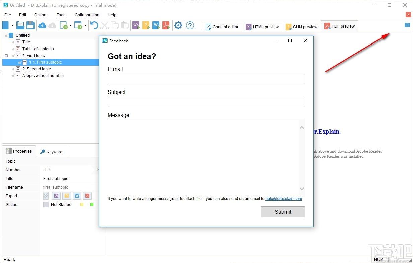
Task: Open the Collaboration menu
Action: pos(87,15)
